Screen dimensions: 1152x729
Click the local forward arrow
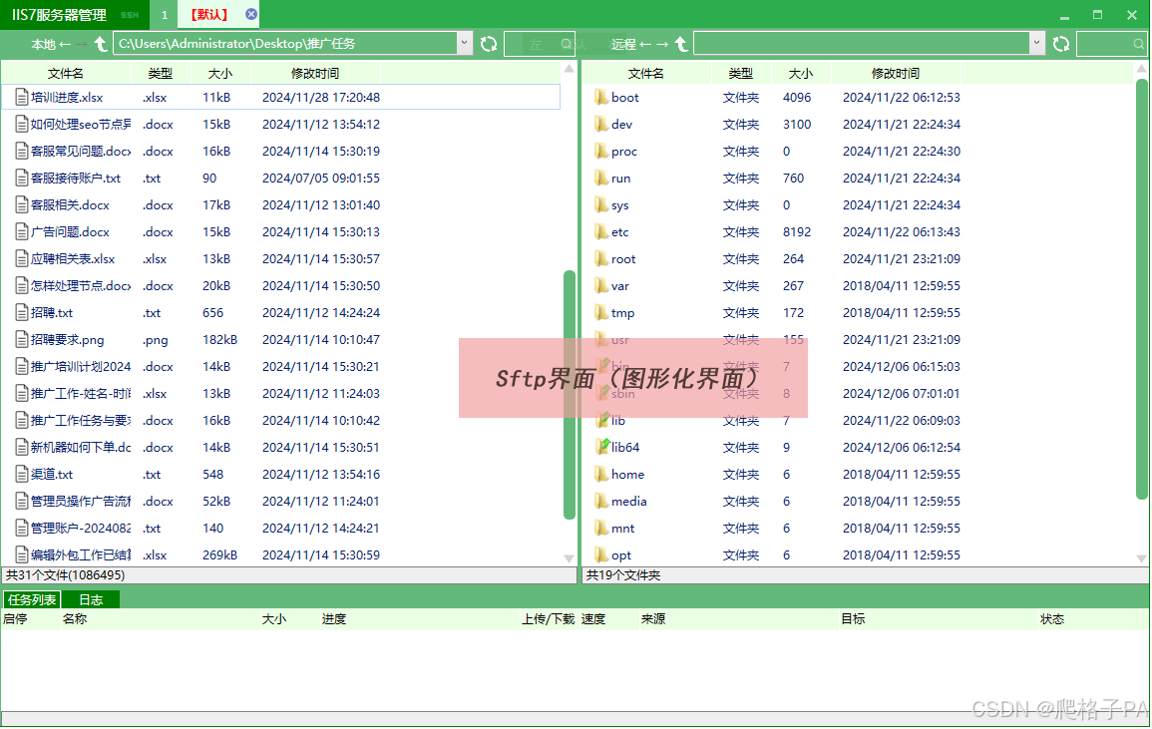[x=82, y=44]
